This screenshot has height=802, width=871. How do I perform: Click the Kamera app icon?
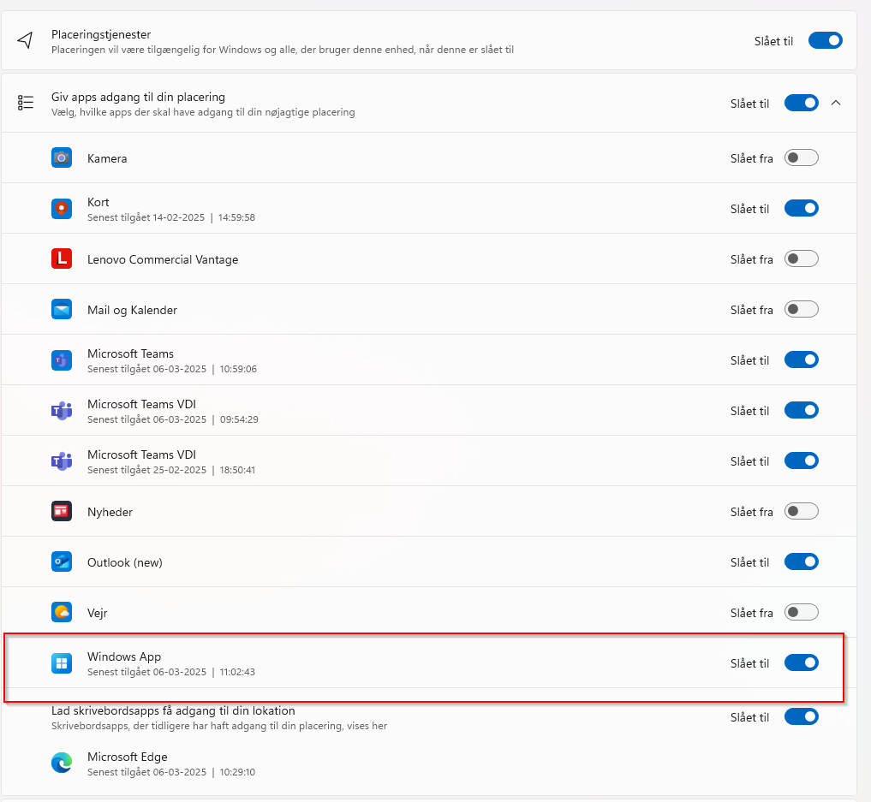pos(62,158)
